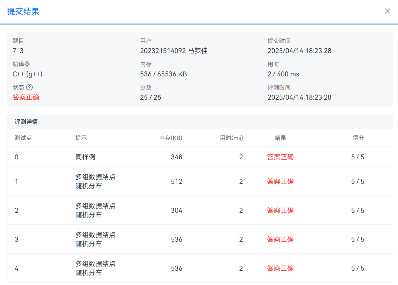Image resolution: width=398 pixels, height=285 pixels.
Task: Close the 提交结果 dialog
Action: click(387, 11)
